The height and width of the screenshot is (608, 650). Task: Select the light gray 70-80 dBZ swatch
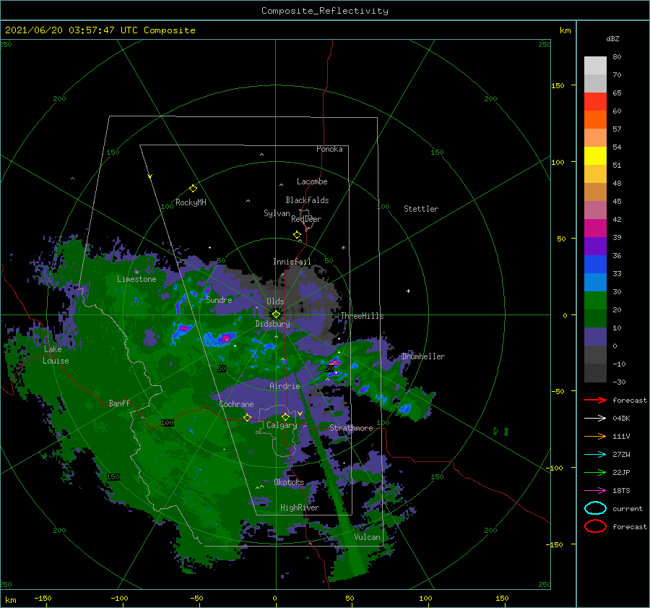[595, 66]
